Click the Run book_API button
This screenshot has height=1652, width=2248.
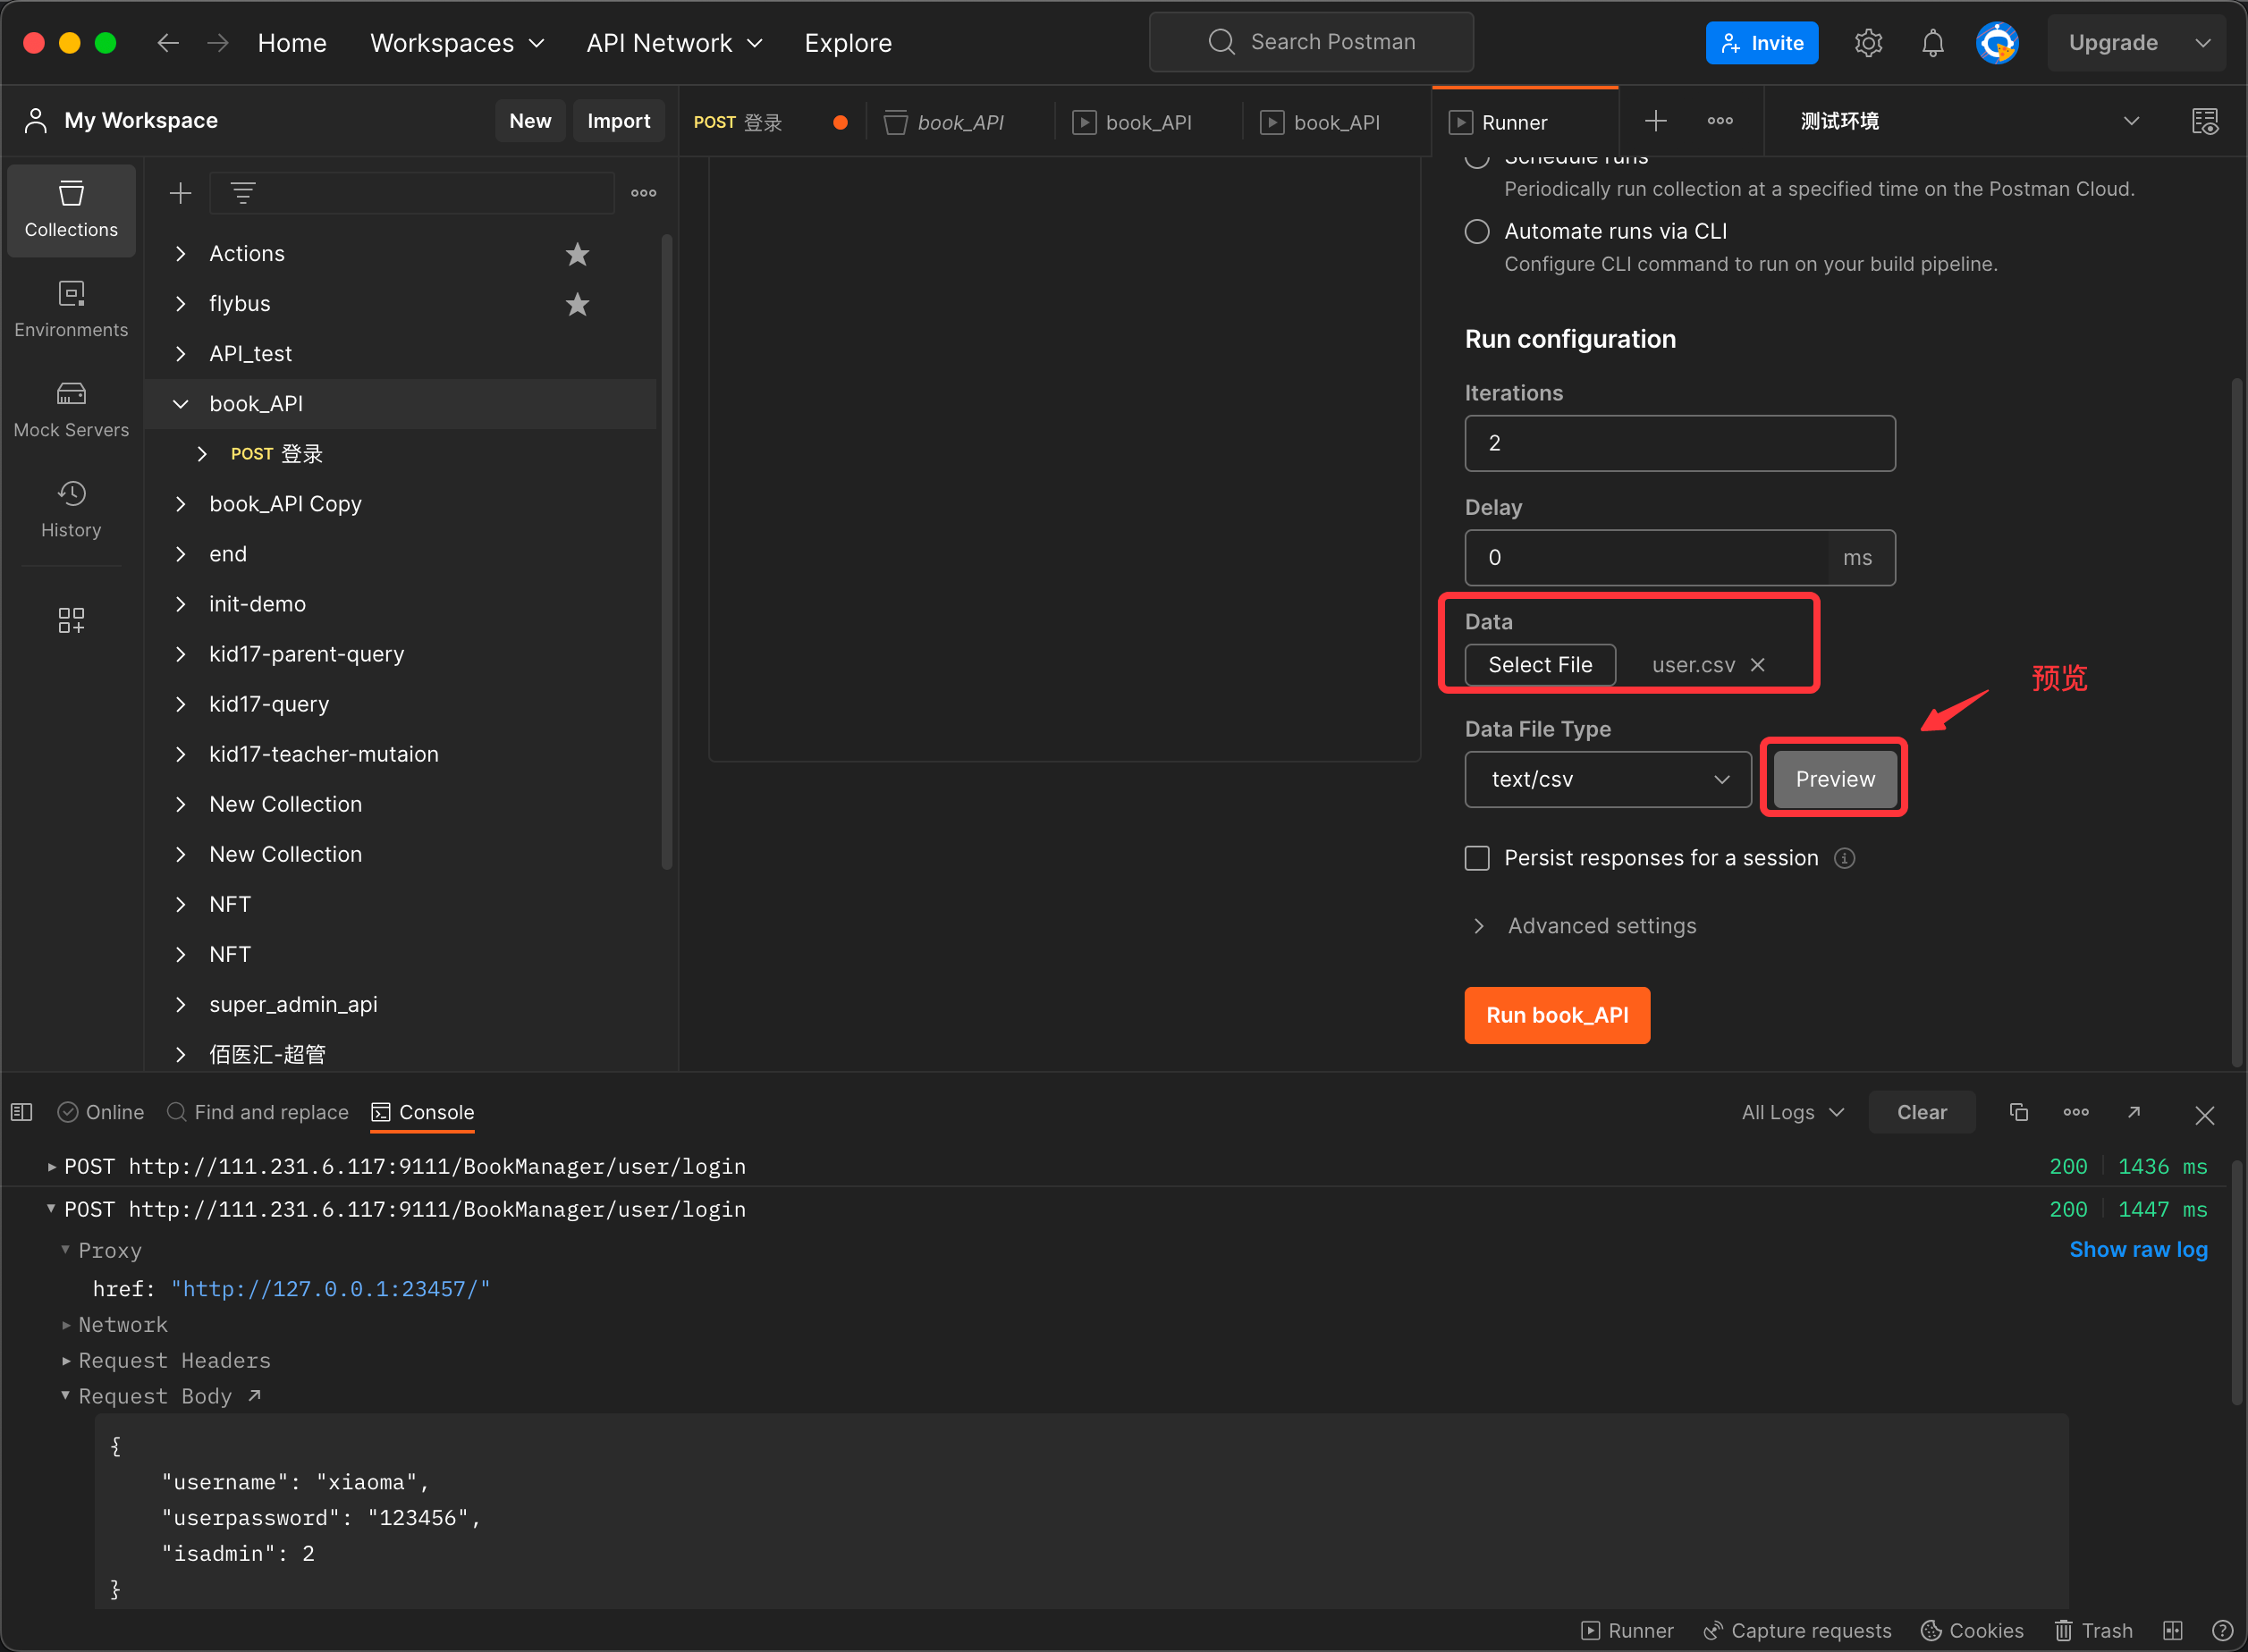(x=1556, y=1015)
